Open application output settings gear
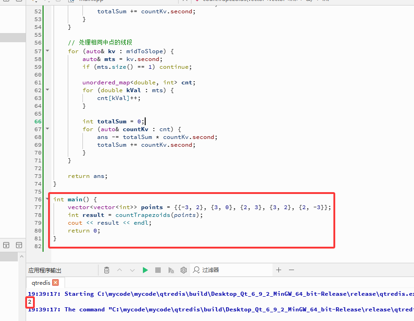414x321 pixels. [x=184, y=270]
